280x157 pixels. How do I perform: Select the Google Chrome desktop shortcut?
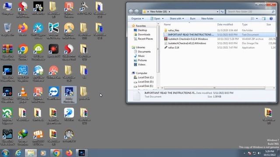[23, 52]
